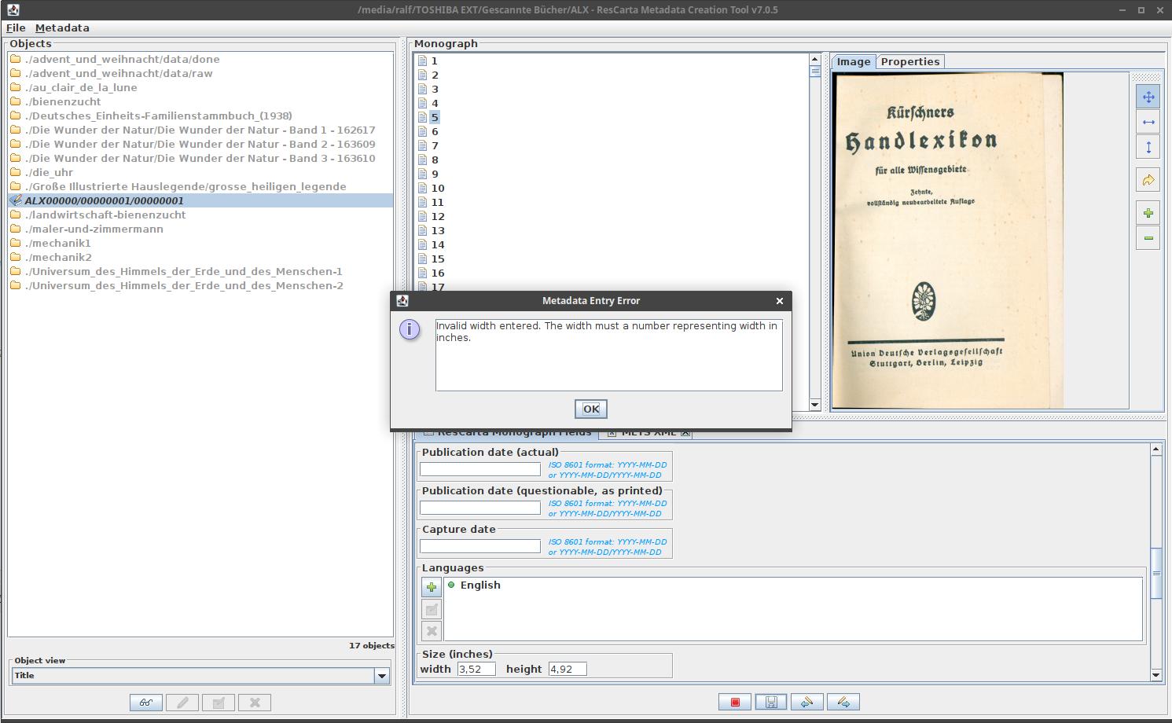Viewport: 1172px width, 723px height.
Task: Fit image to height with vertical arrow icon
Action: tap(1148, 147)
